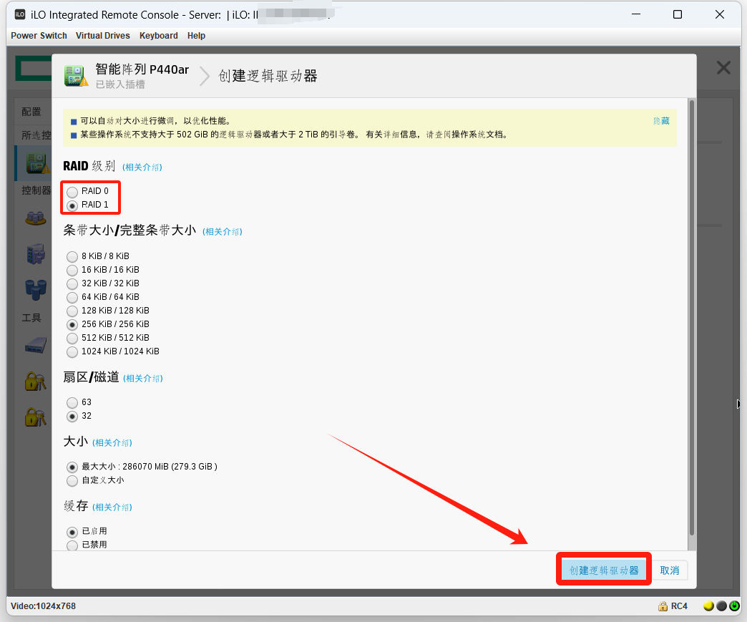The height and width of the screenshot is (622, 747).
Task: Select the RAID 1 radio button
Action: tap(72, 205)
